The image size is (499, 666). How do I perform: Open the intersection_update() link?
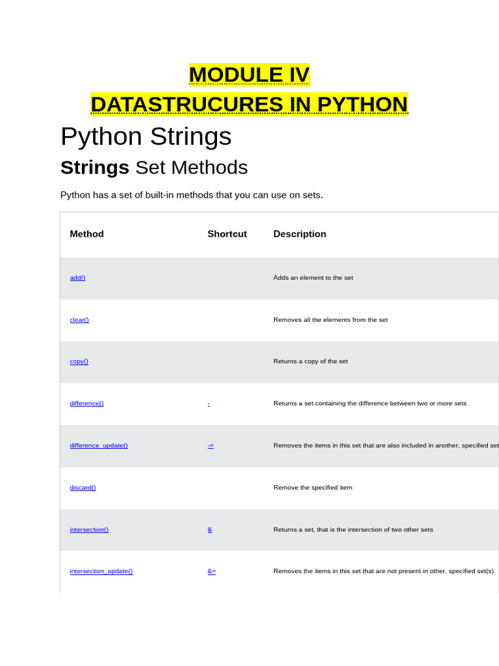[x=101, y=571]
